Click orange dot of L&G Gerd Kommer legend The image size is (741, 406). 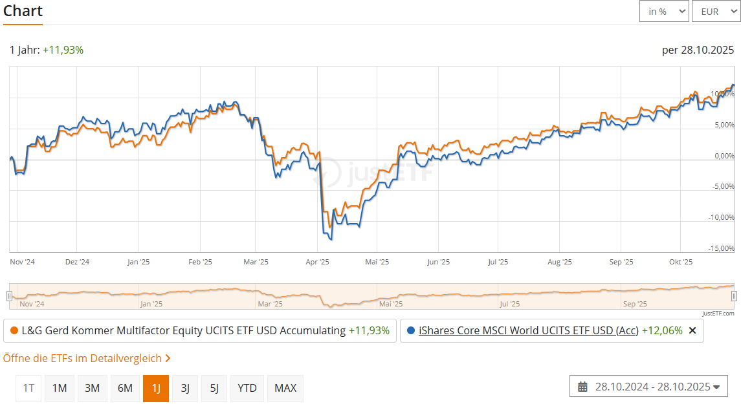coord(14,330)
